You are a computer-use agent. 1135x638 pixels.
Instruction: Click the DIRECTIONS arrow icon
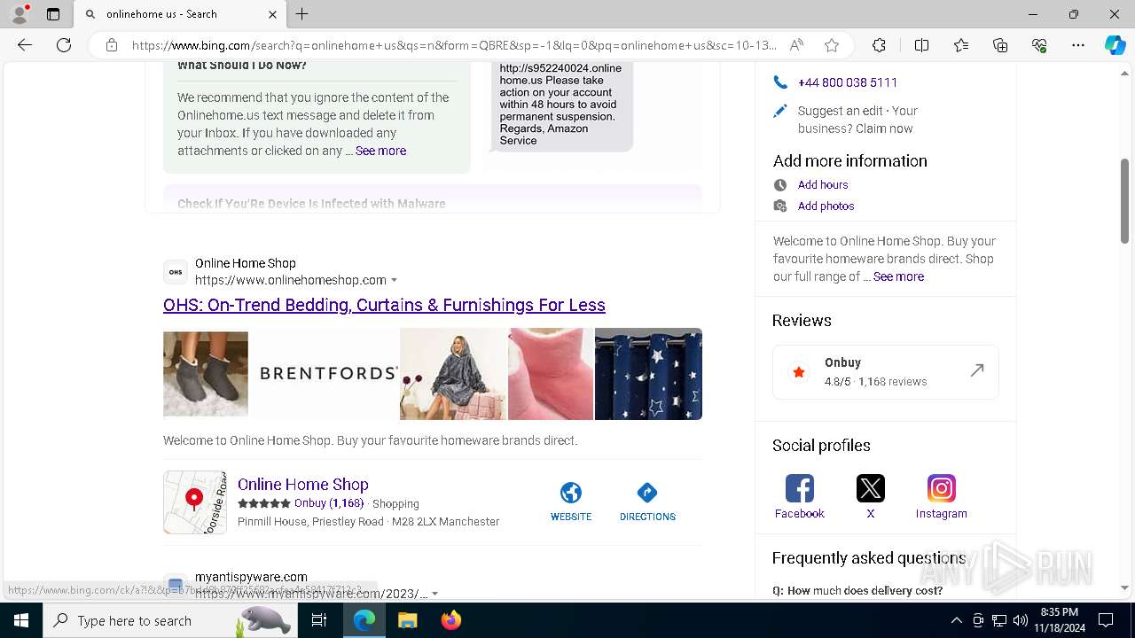coord(647,493)
